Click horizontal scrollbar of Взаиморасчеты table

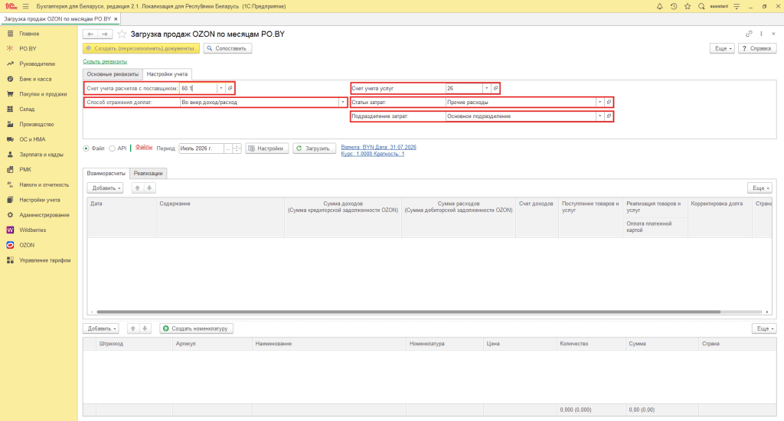point(409,312)
